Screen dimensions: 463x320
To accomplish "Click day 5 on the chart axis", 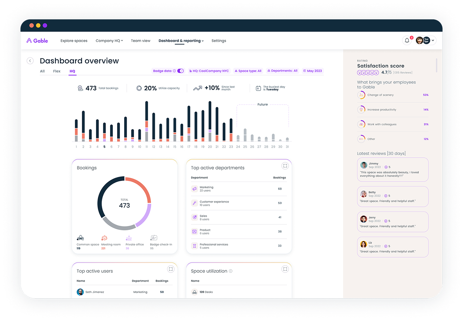I will 104,147.
